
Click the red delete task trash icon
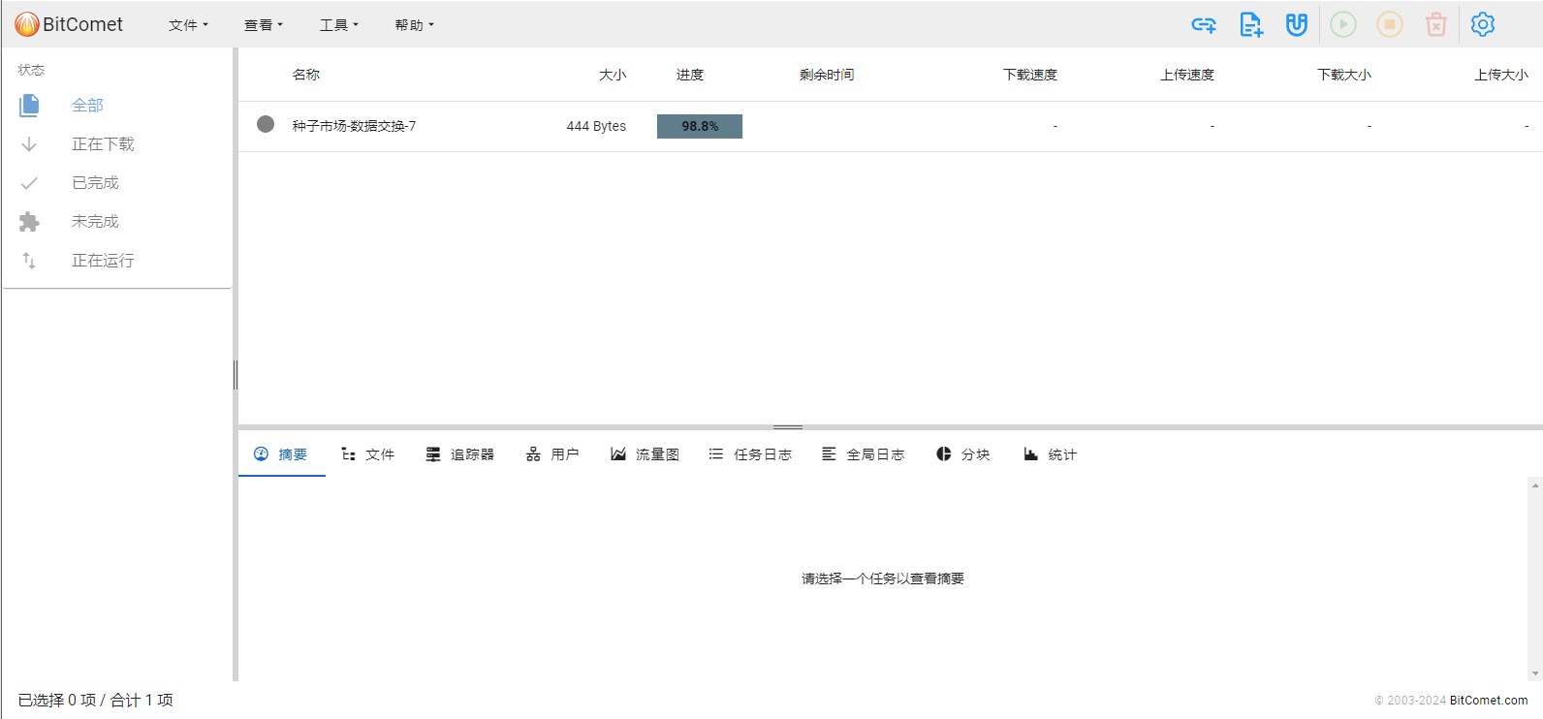[x=1436, y=25]
